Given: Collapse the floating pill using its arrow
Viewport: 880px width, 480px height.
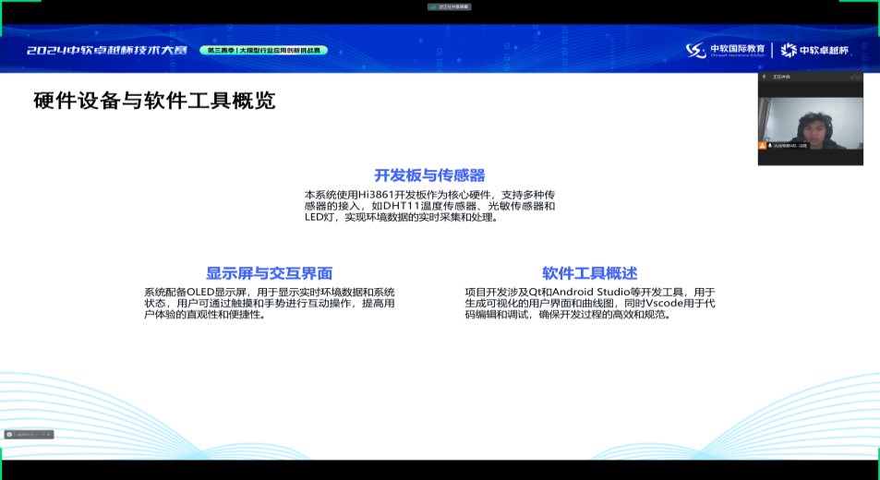Looking at the screenshot, I should 49,434.
